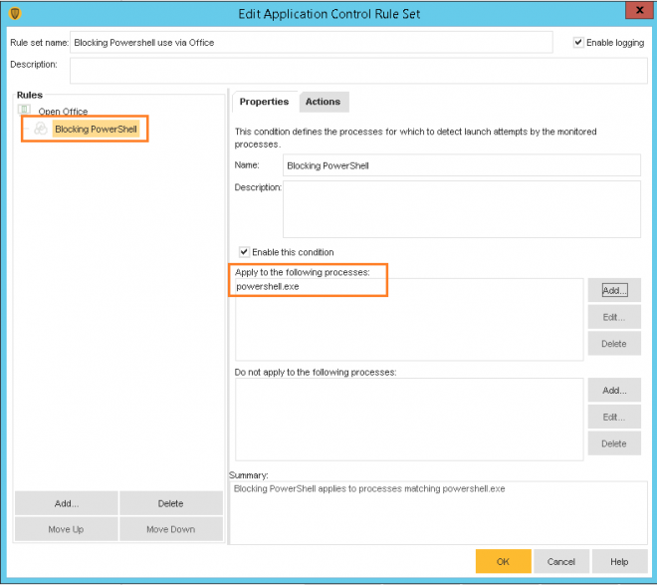Confirm changes with the OK button
This screenshot has width=657, height=585.
(503, 561)
